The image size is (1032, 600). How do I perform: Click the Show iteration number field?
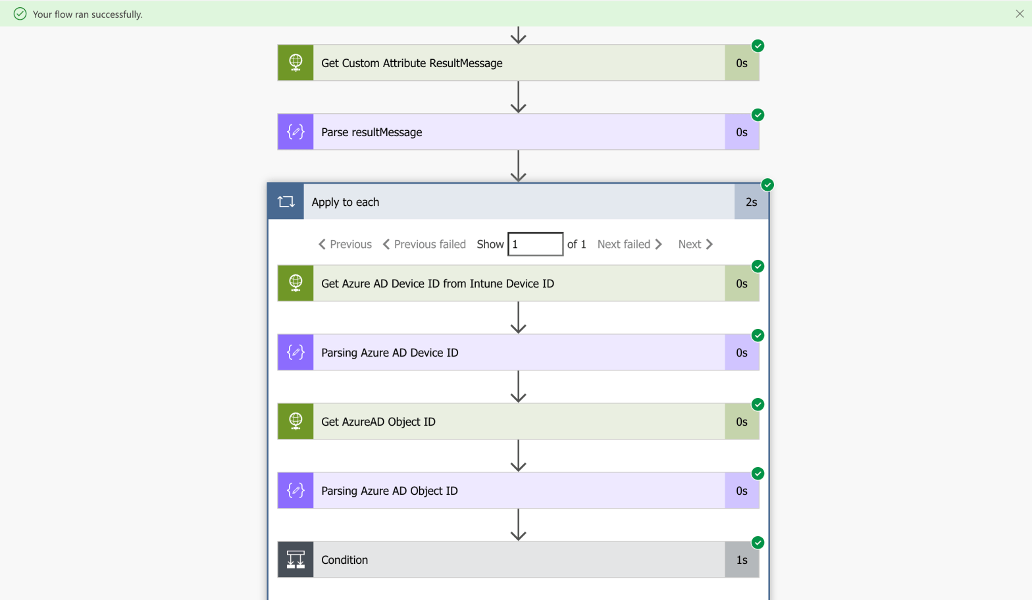[535, 244]
